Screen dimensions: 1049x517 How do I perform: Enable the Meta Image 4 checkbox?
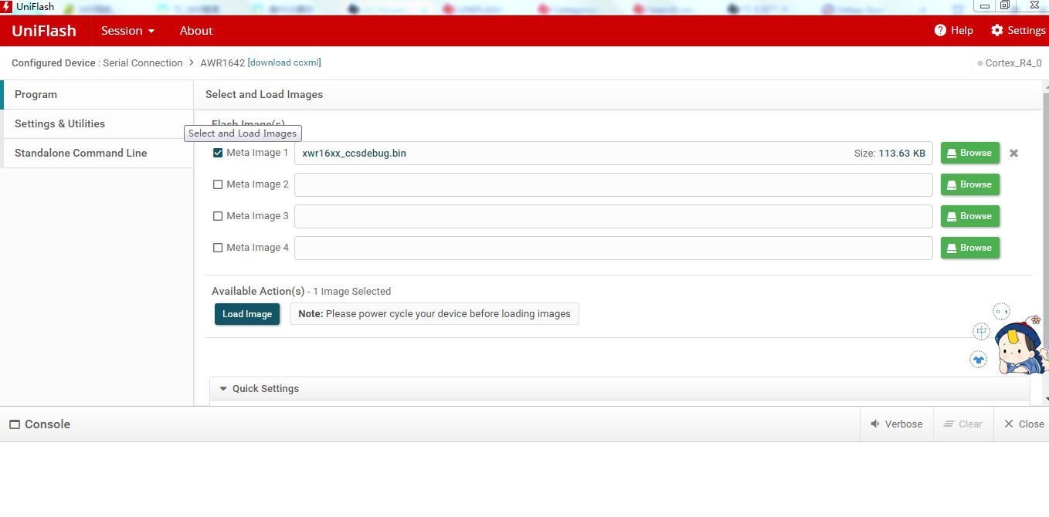218,248
